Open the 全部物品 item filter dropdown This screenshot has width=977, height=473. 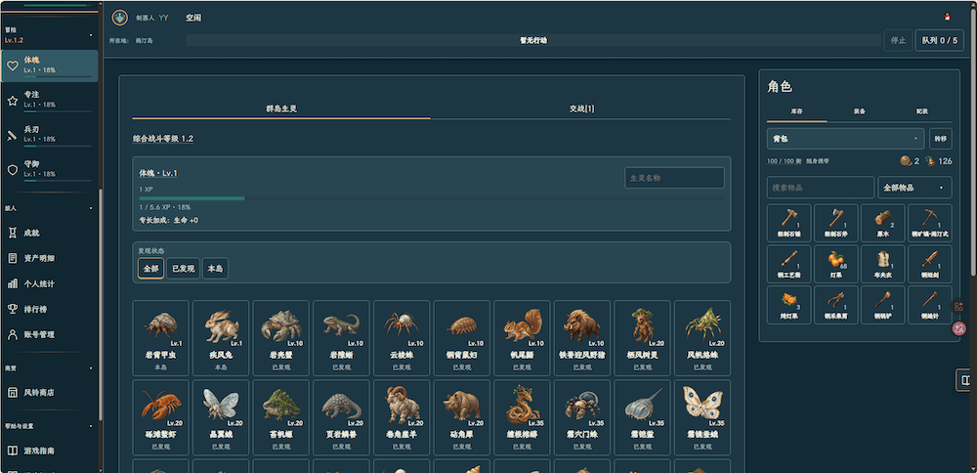tap(914, 187)
